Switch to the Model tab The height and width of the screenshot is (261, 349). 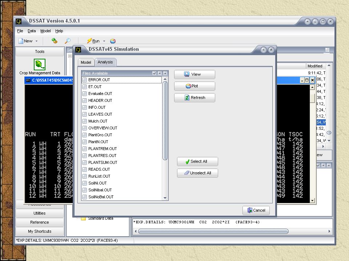[86, 62]
